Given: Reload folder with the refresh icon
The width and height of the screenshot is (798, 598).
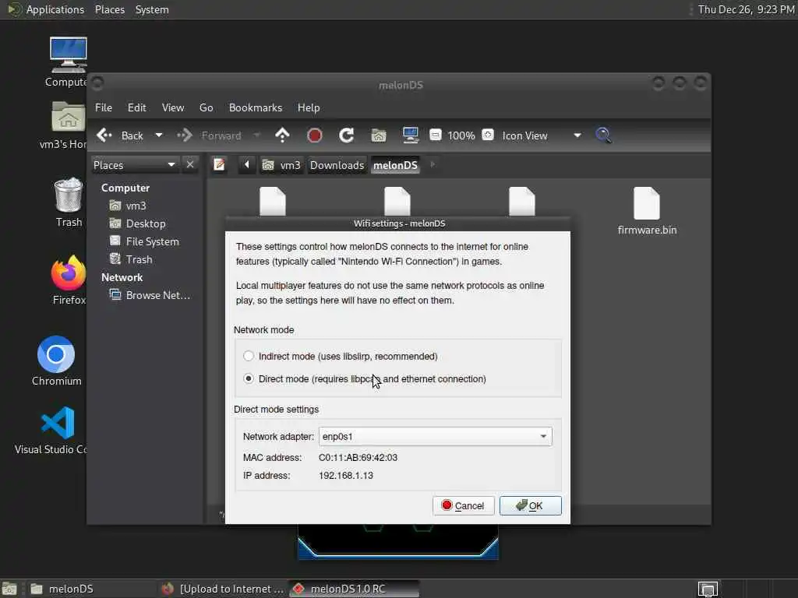Looking at the screenshot, I should 347,135.
